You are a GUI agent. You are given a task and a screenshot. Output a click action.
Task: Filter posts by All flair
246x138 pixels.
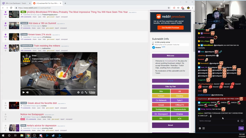pyautogui.click(x=180, y=91)
